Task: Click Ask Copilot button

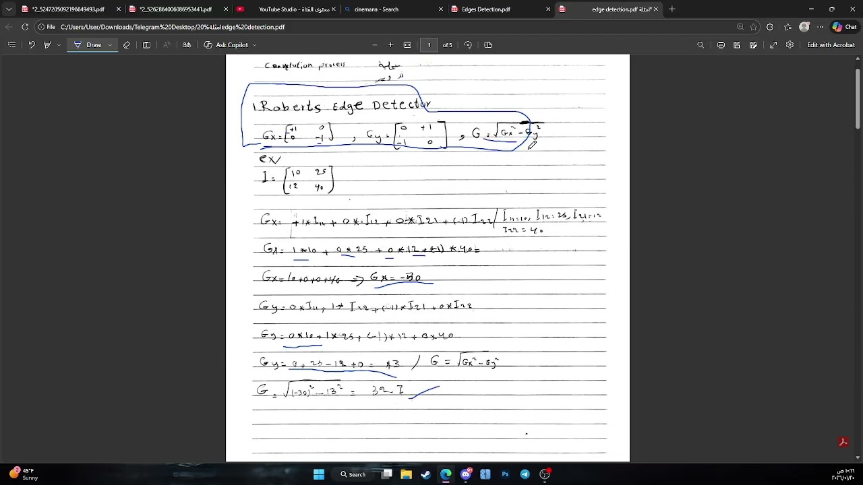Action: coord(226,45)
